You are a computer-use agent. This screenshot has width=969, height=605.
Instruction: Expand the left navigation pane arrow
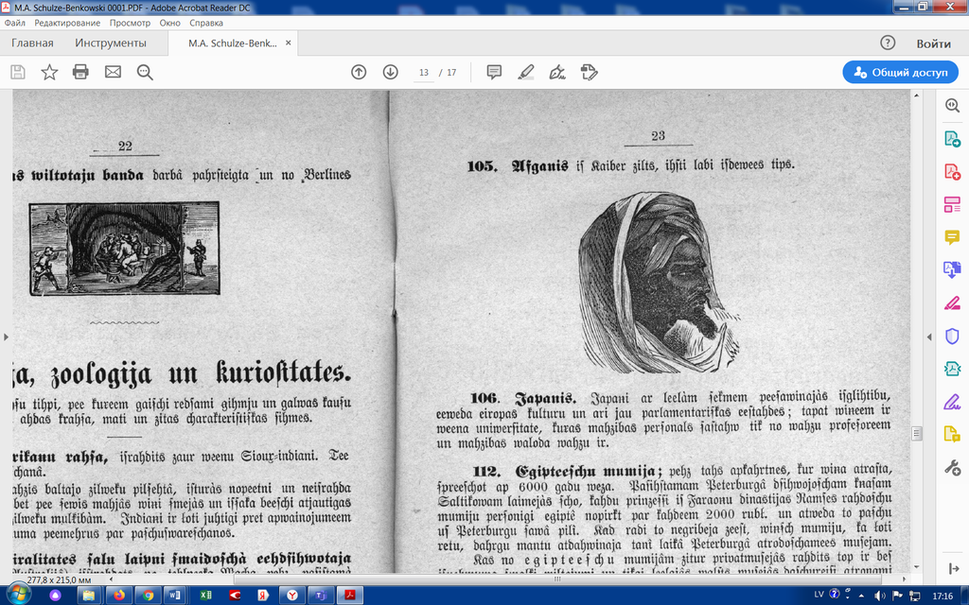7,335
